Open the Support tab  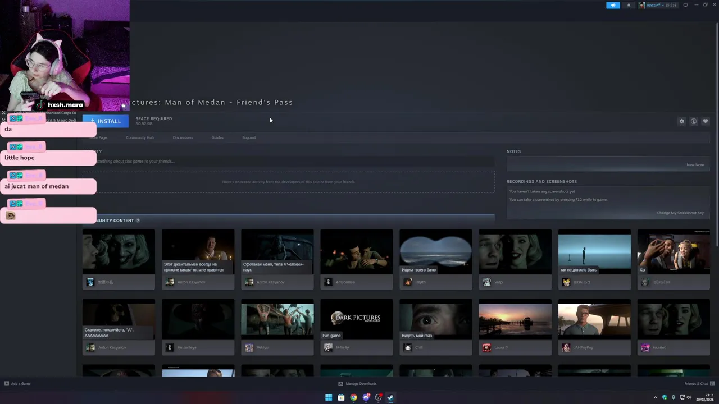(249, 137)
